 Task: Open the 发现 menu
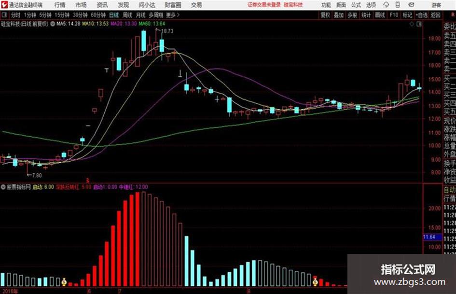pos(123,5)
